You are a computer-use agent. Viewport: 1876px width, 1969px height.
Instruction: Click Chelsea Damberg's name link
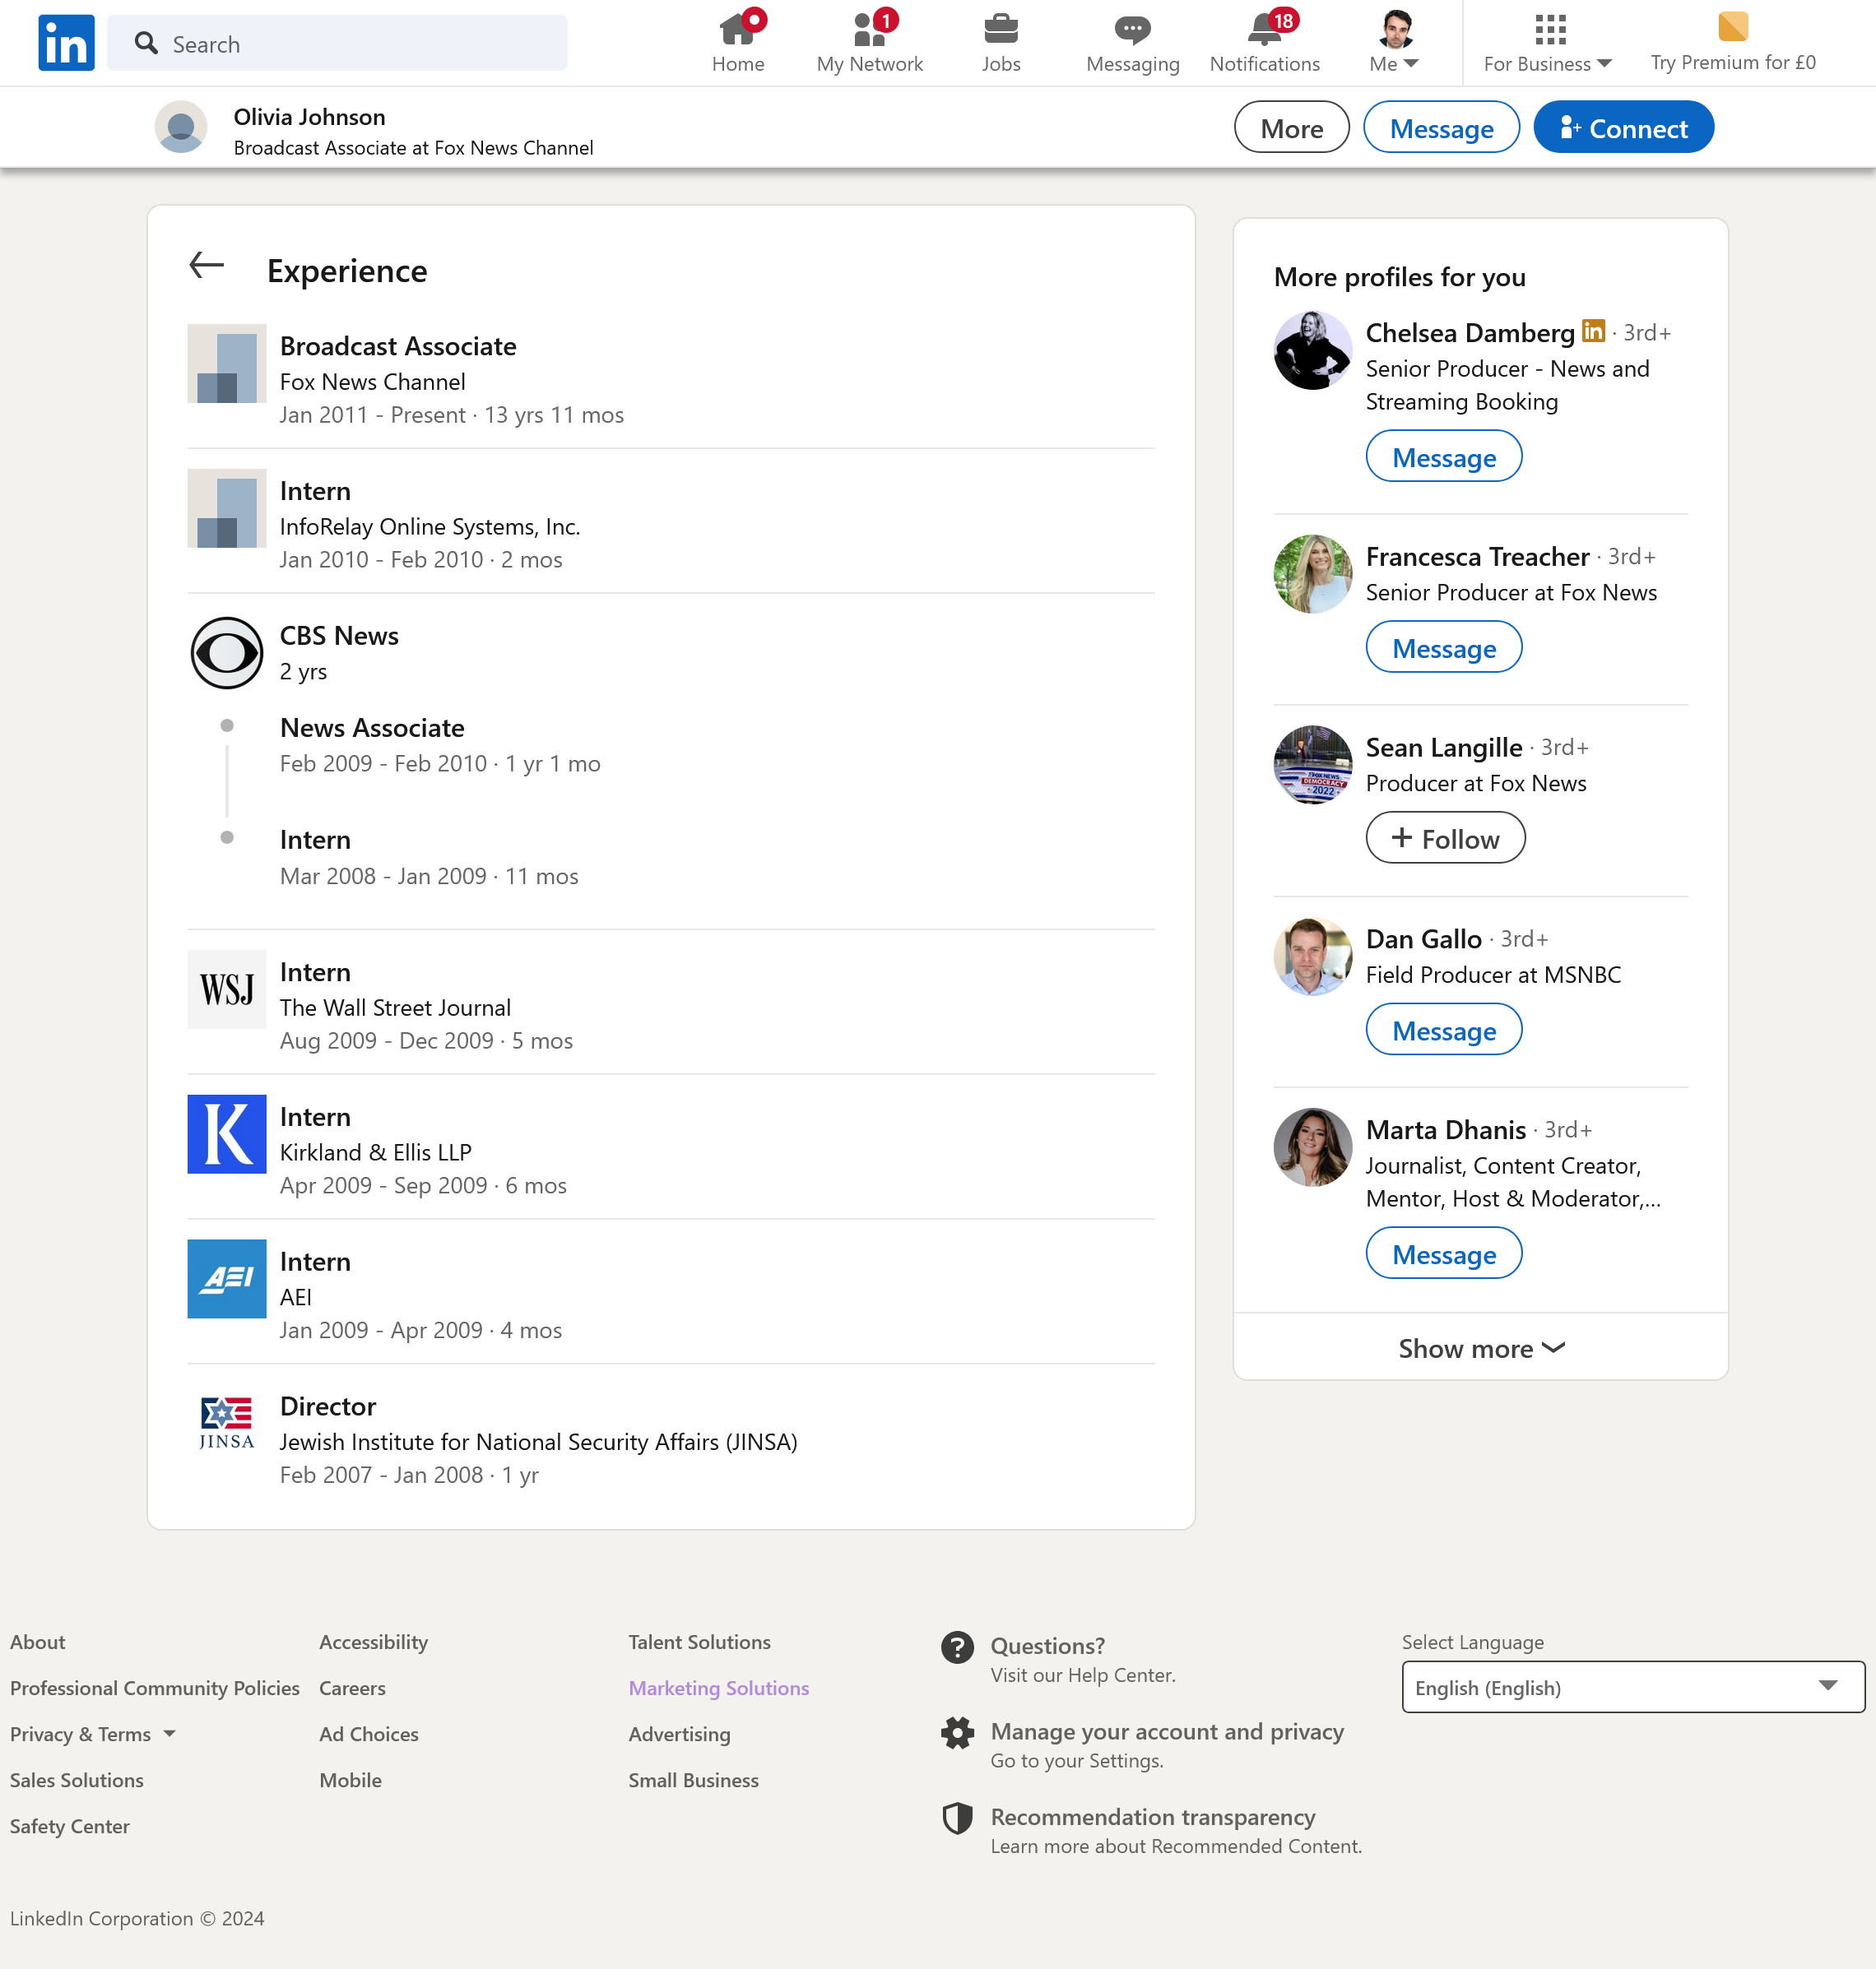1470,333
